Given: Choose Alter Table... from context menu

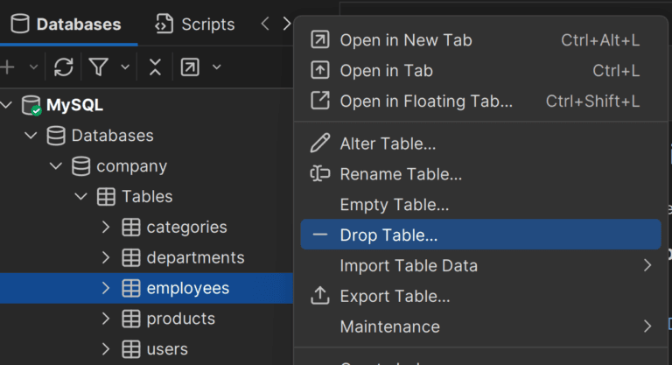Looking at the screenshot, I should 480,144.
